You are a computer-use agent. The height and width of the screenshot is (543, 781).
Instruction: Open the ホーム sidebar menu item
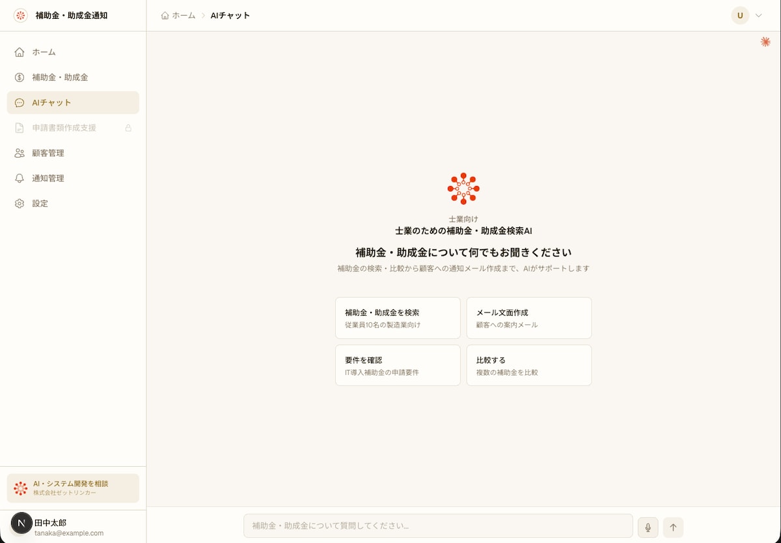pos(73,52)
